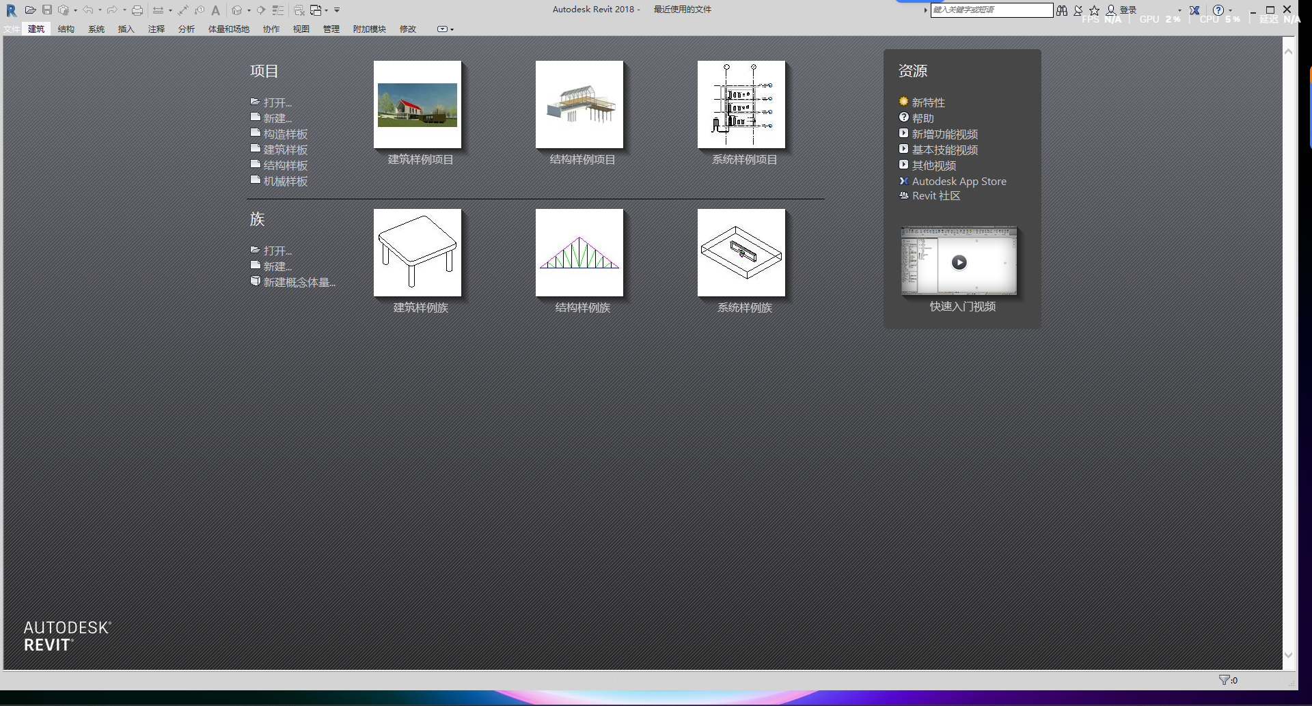Activate the Measure tool
Image resolution: width=1312 pixels, height=706 pixels.
click(x=159, y=10)
